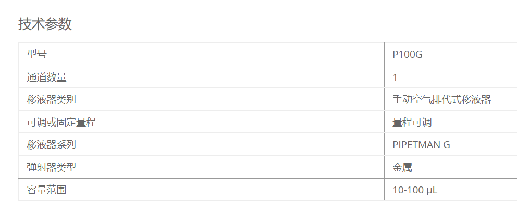517x214 pixels.
Task: Click the 量程可调 value
Action: [x=412, y=122]
